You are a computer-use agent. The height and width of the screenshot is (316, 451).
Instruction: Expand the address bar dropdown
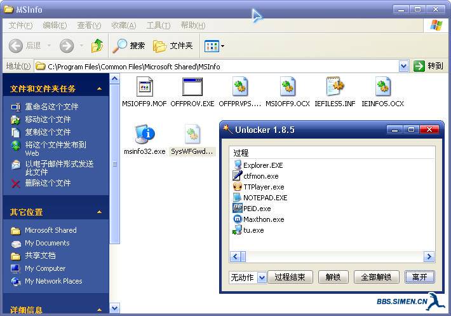[403, 67]
